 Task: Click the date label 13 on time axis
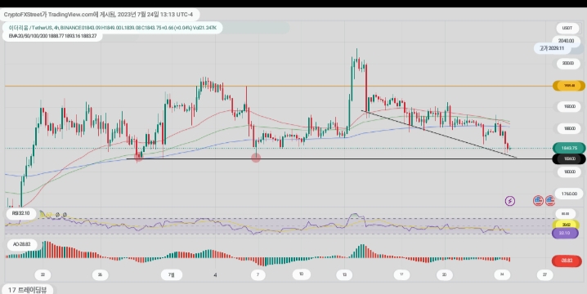coord(344,275)
